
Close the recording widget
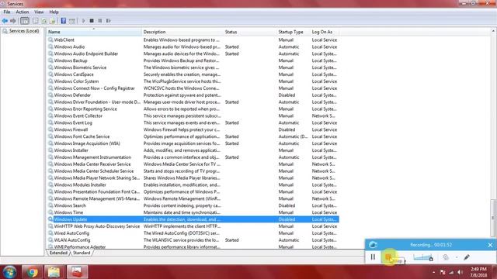pyautogui.click(x=490, y=245)
